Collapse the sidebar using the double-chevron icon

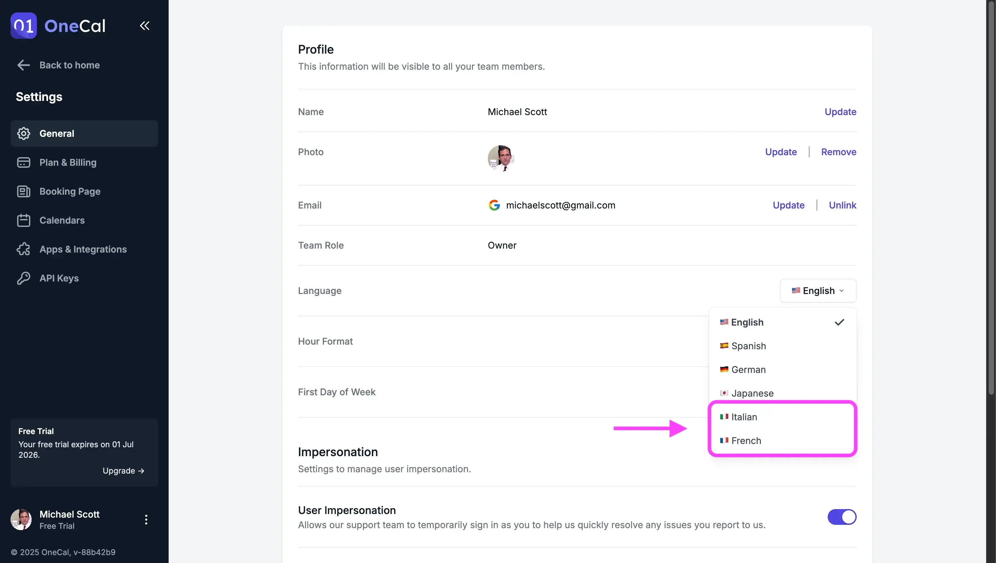(145, 26)
